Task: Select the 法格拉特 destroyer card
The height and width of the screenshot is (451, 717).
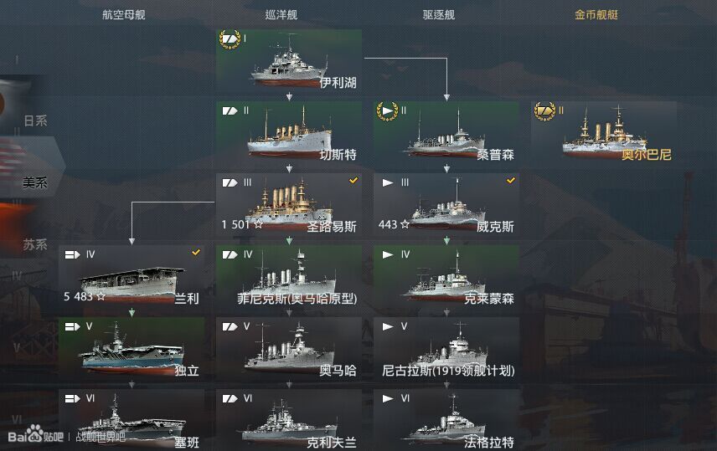Action: 446,420
